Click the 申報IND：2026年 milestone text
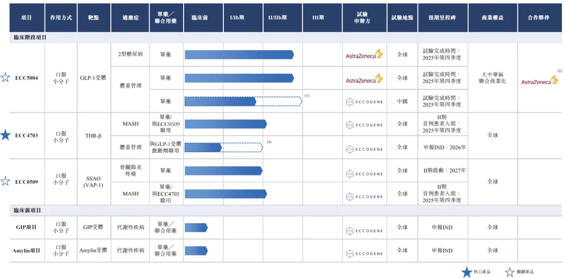565x278 pixels. point(445,147)
